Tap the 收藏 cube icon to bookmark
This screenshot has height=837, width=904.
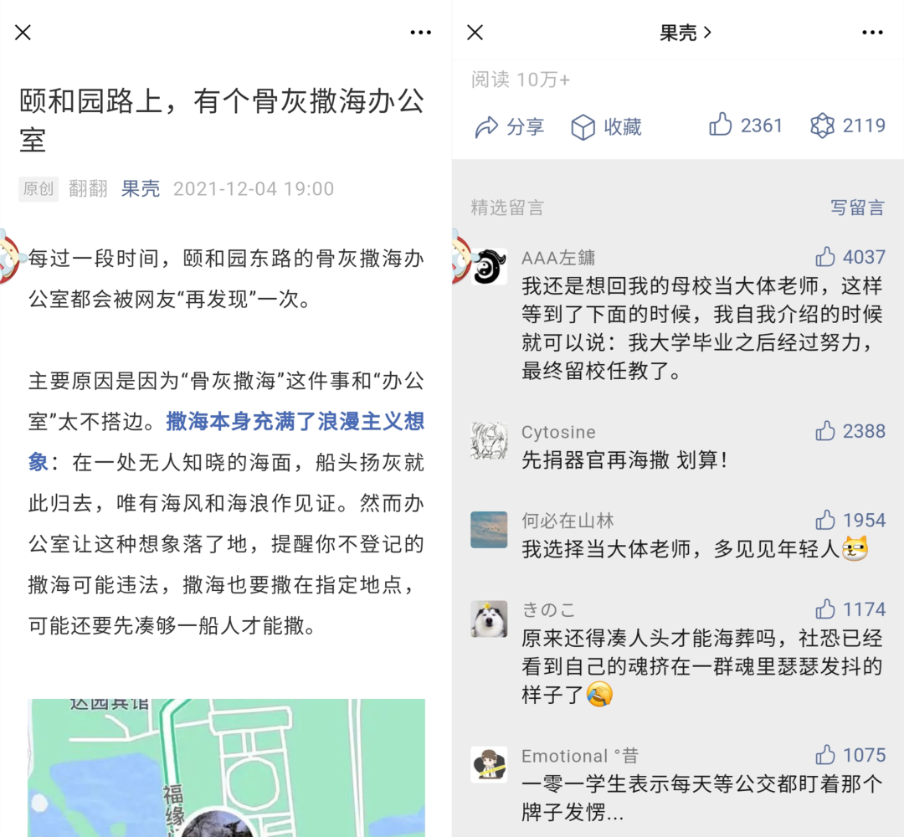(583, 127)
